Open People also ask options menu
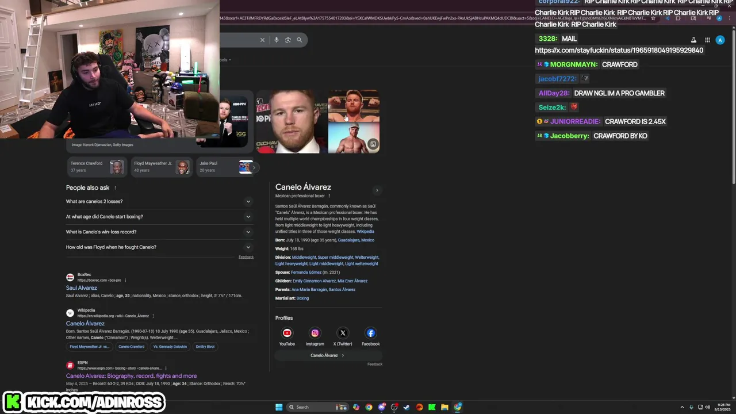 (115, 187)
